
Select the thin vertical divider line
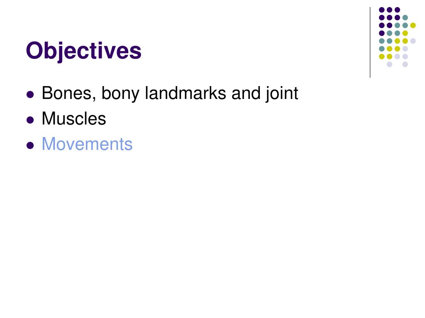pyautogui.click(x=370, y=43)
